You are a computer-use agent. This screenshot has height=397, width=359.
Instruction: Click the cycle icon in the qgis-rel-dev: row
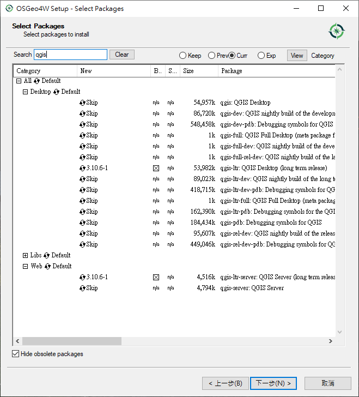click(82, 233)
